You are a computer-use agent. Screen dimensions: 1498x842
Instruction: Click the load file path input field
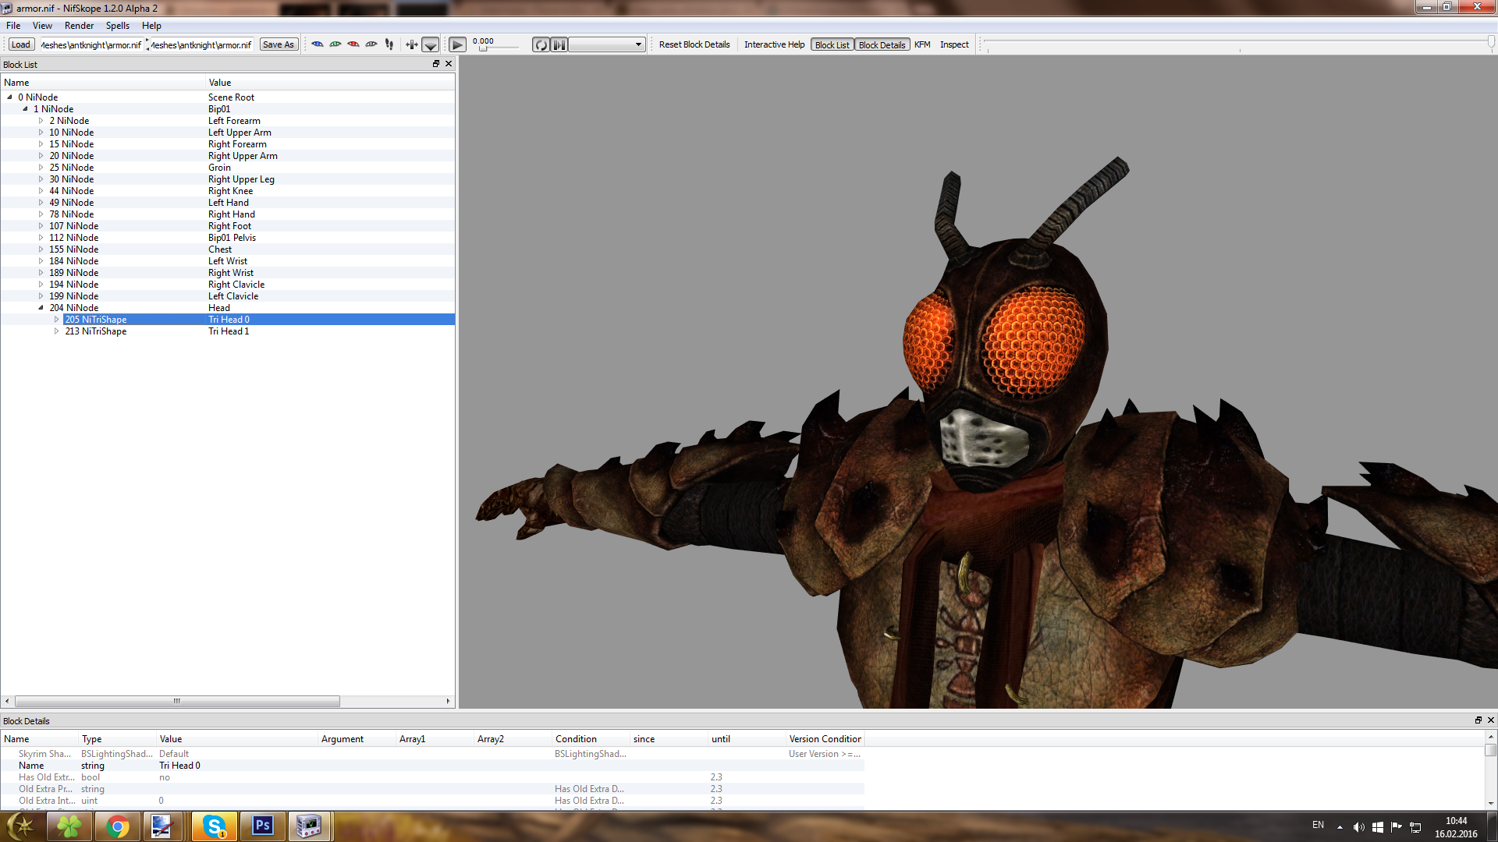91,44
